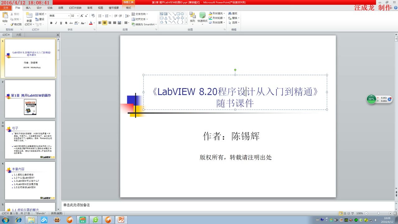Open the File (文件) tab
398x224 pixels.
[x=6, y=8]
